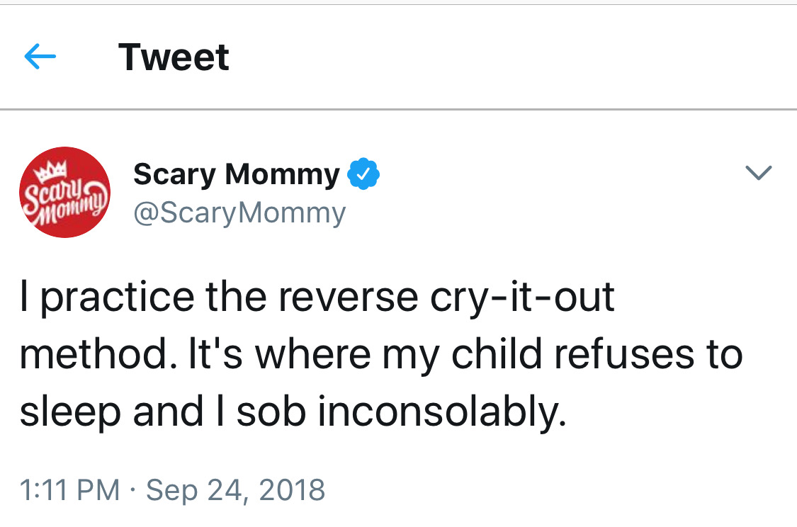The width and height of the screenshot is (797, 527).
Task: Click the word "inconsolably" in the tweet
Action: coord(441,412)
